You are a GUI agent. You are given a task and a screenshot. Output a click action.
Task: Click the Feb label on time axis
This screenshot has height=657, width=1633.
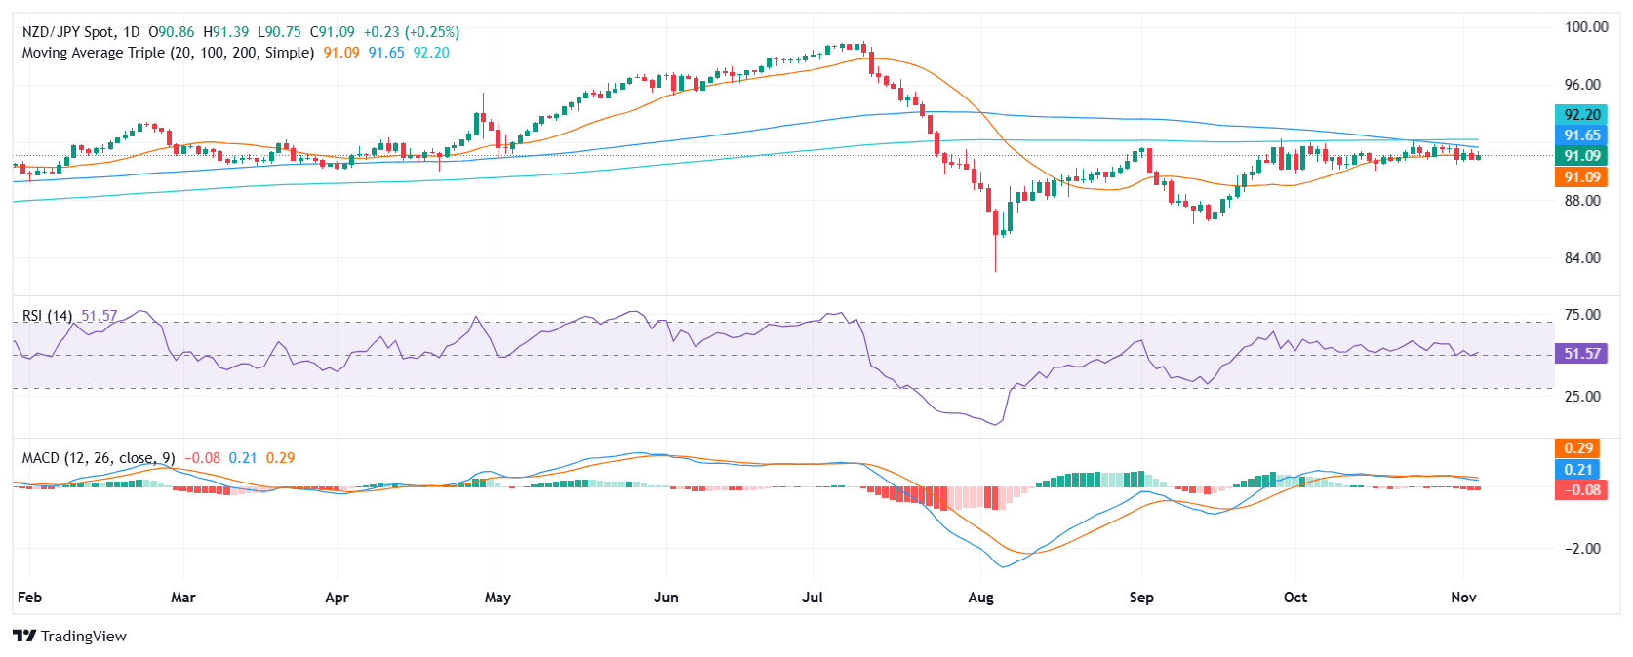pyautogui.click(x=30, y=598)
